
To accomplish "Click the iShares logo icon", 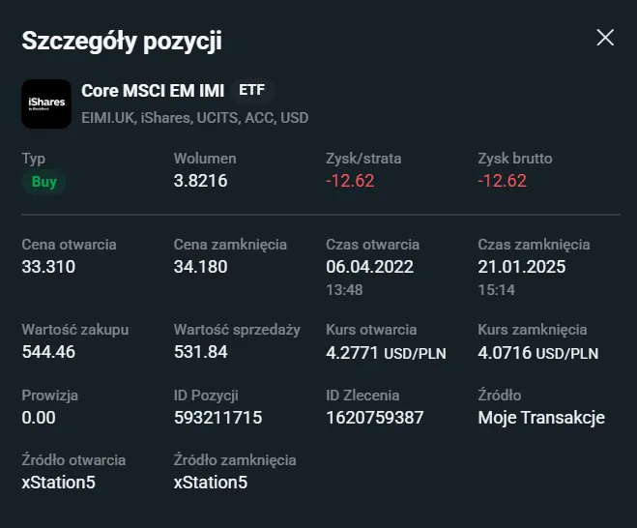I will 46,103.
